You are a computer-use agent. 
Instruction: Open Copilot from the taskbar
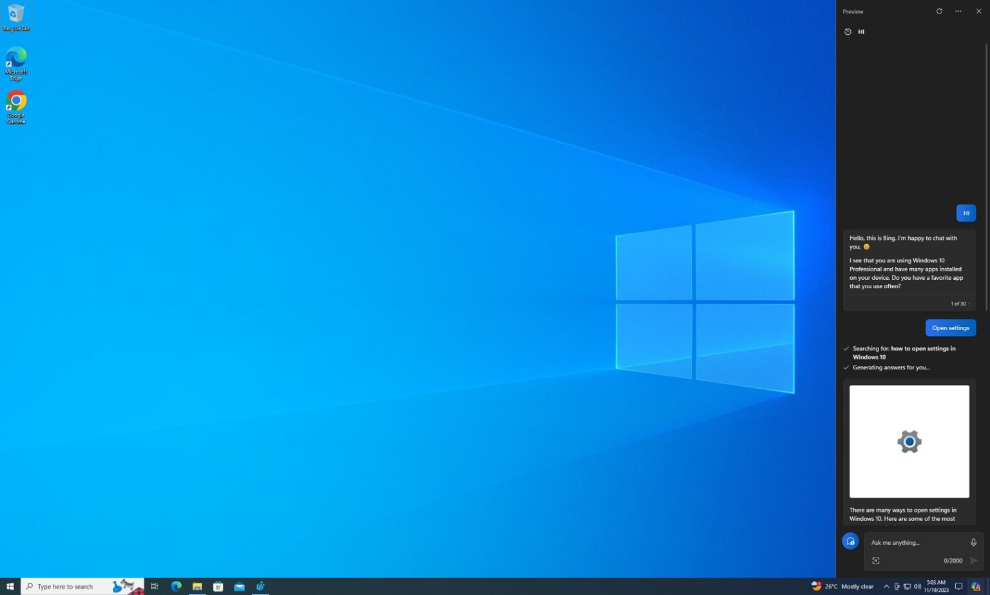point(260,586)
